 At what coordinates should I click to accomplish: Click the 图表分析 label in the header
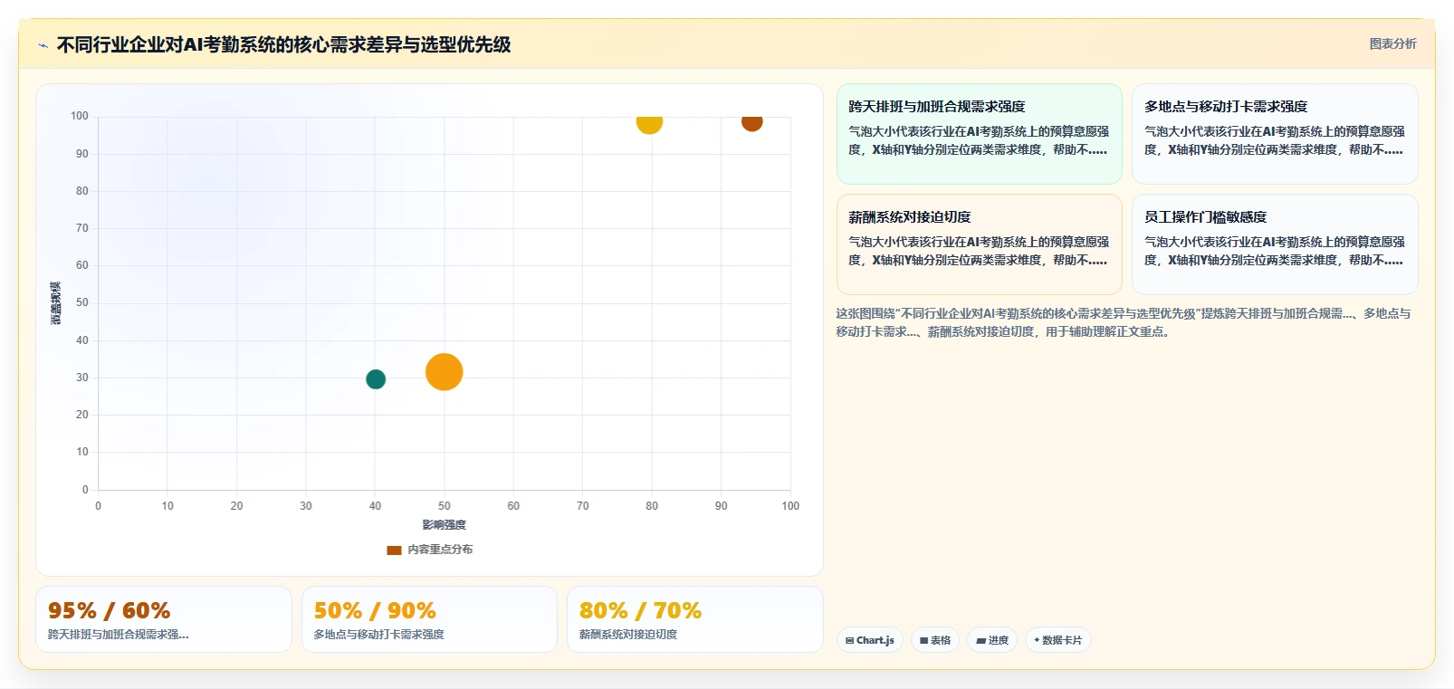coord(1392,43)
